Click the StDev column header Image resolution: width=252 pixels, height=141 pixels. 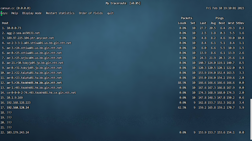coord(240,23)
